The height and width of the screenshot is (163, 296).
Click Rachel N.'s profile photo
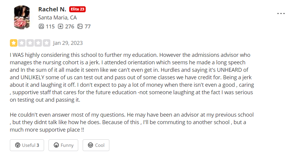[x=22, y=17]
